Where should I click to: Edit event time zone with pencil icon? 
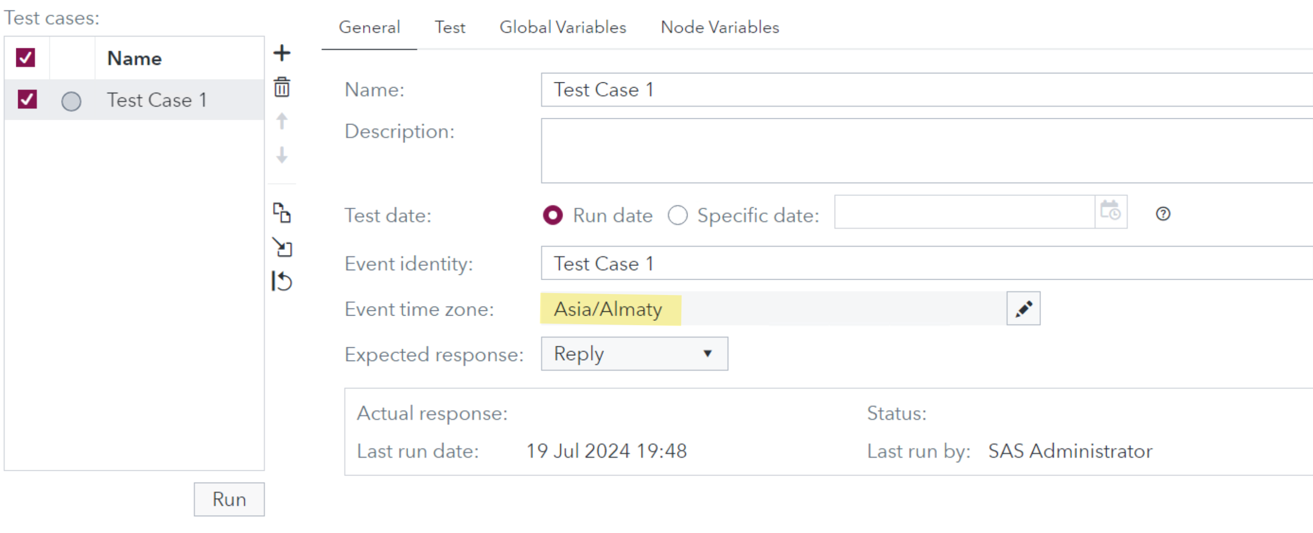click(1022, 309)
